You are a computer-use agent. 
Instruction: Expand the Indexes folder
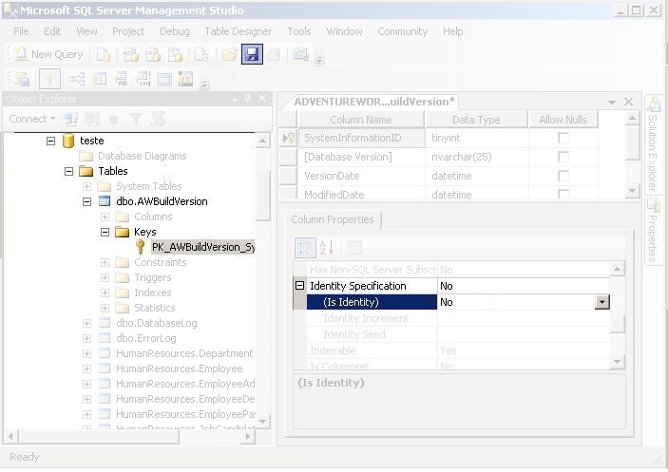[x=105, y=293]
